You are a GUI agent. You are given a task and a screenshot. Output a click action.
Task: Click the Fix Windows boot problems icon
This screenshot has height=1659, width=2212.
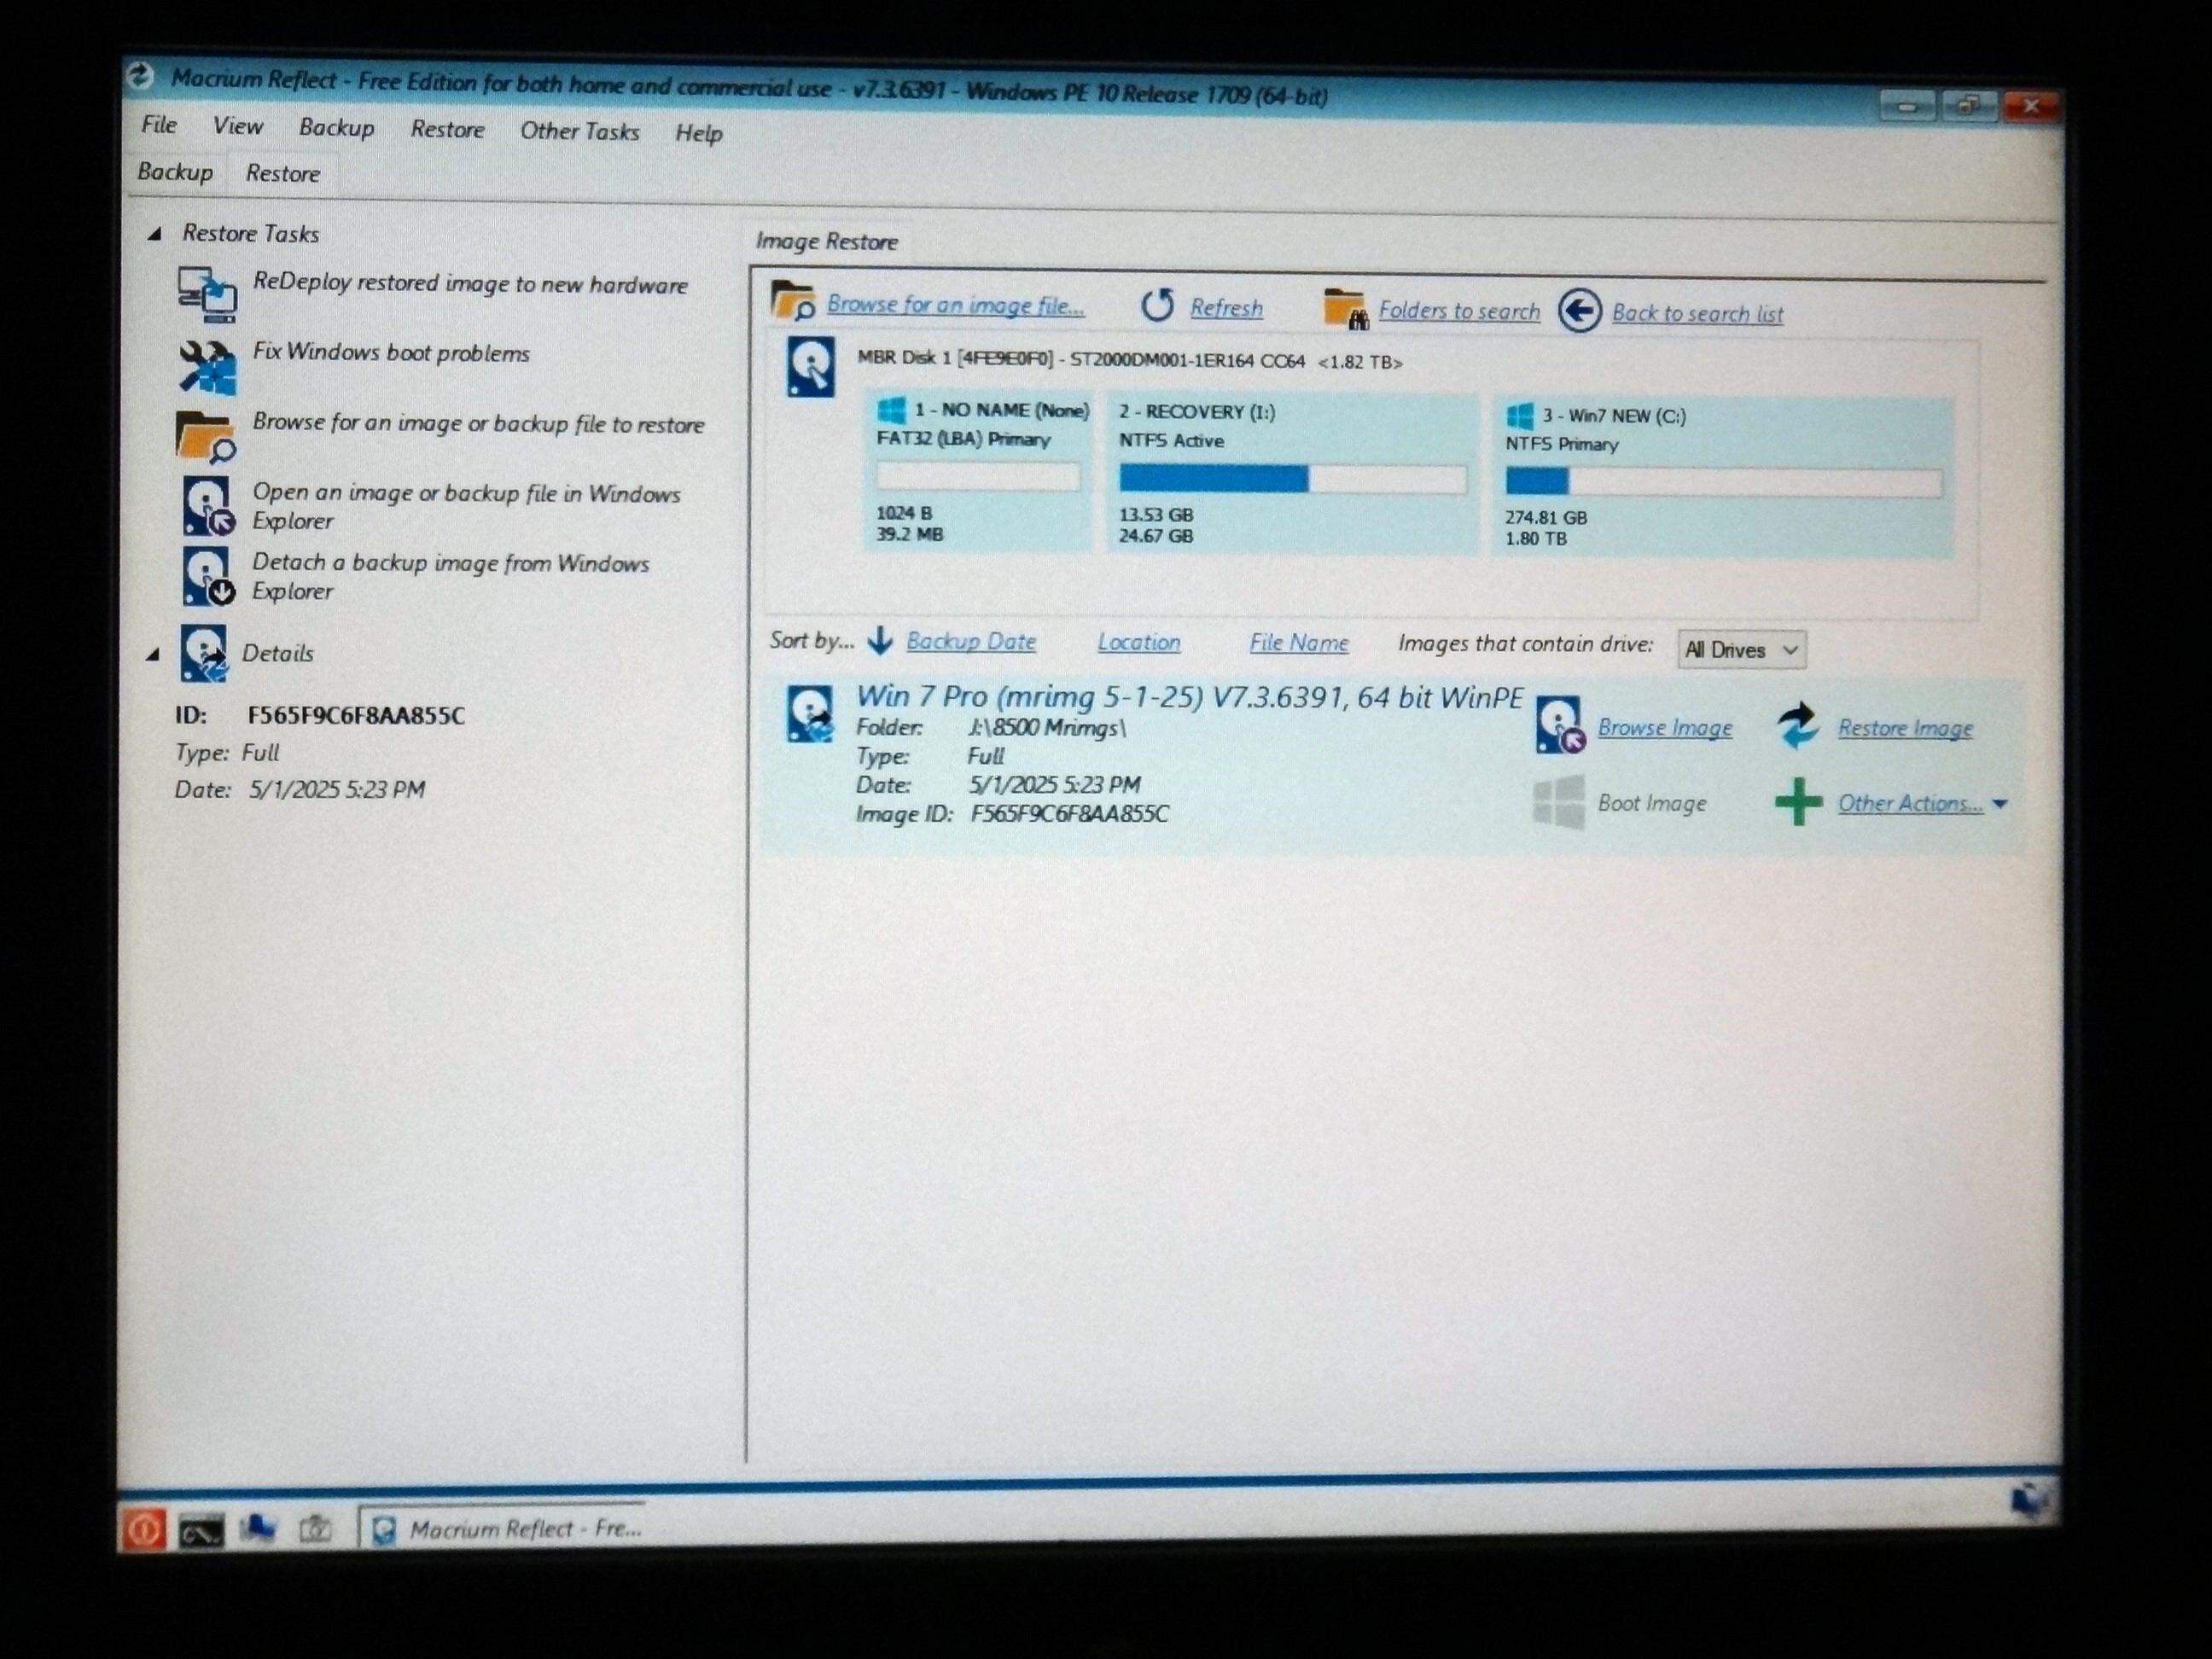pyautogui.click(x=208, y=367)
